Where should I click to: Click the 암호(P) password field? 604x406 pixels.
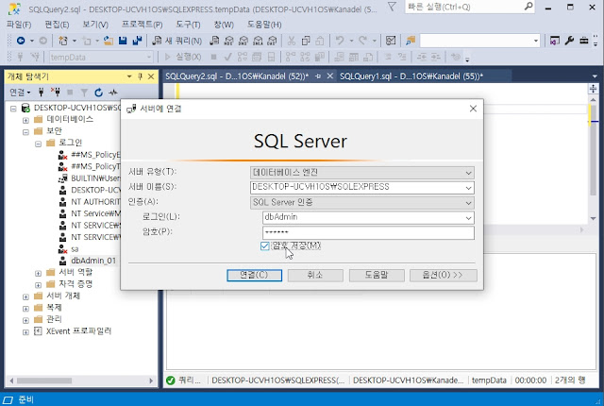[x=368, y=232]
